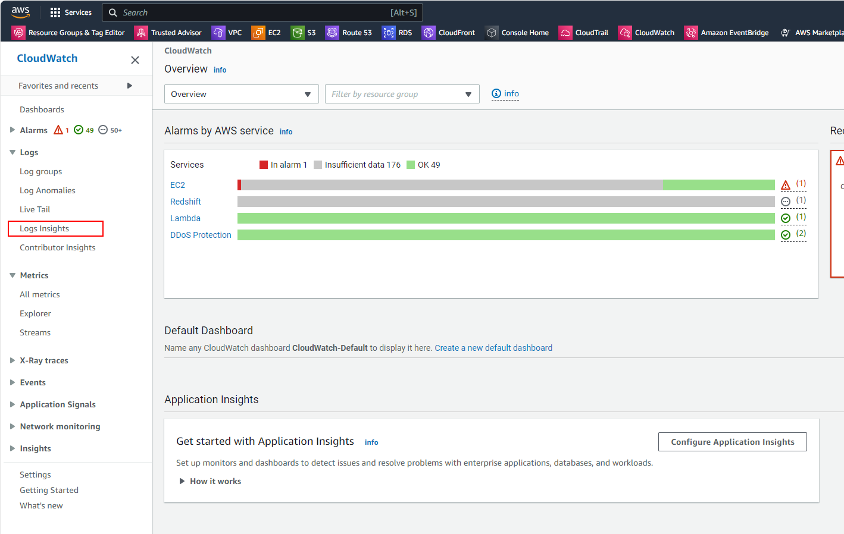Open the VPC shortcut in favorites bar
The width and height of the screenshot is (844, 534).
click(227, 33)
